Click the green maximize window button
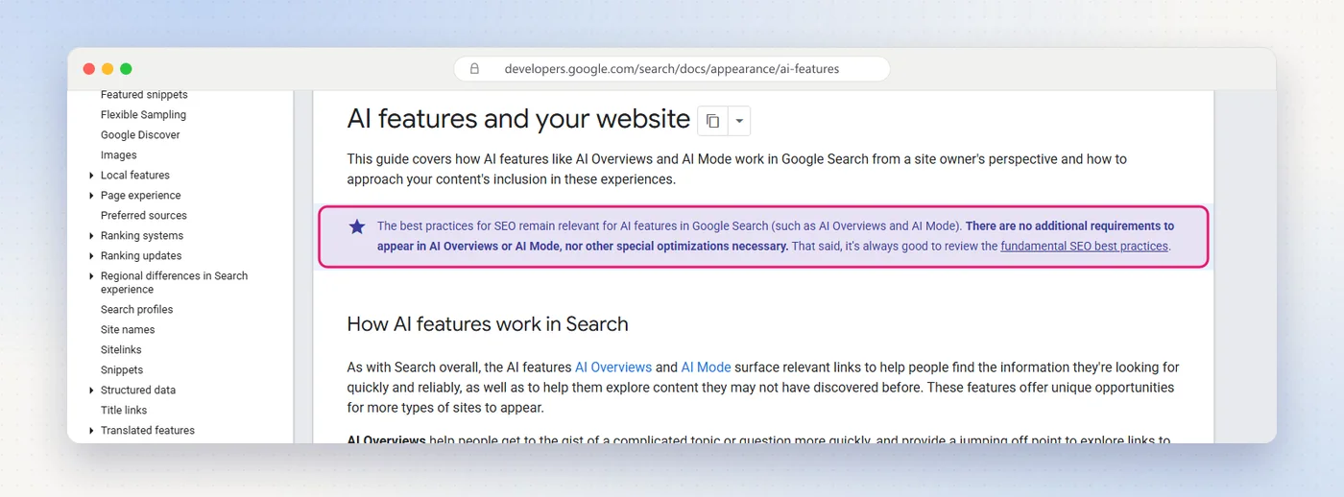The height and width of the screenshot is (497, 1344). (126, 69)
